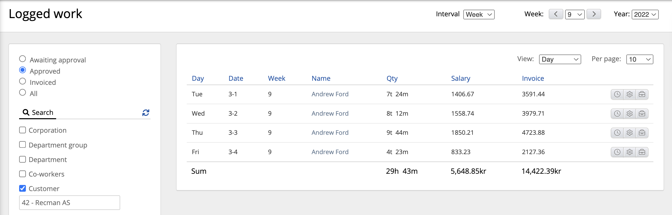The width and height of the screenshot is (672, 215).
Task: Refresh the search filters with reload icon
Action: pos(146,113)
